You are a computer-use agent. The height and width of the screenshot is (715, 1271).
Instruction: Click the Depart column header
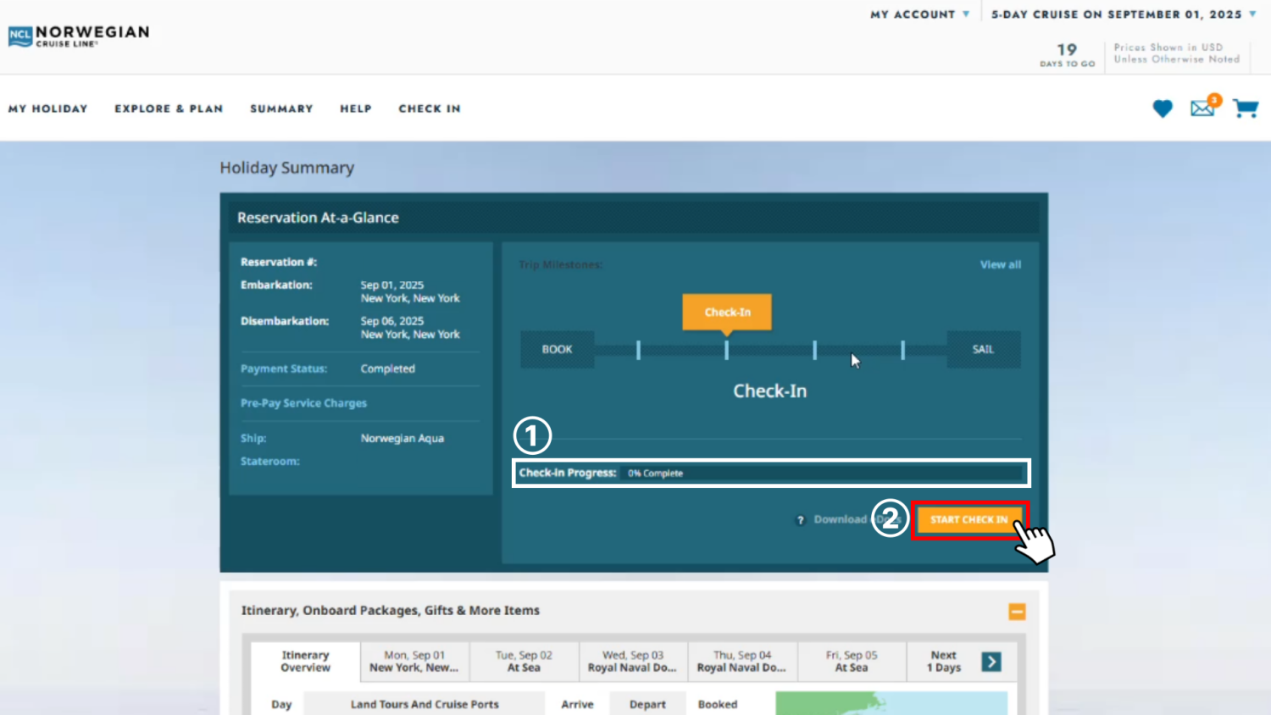647,704
